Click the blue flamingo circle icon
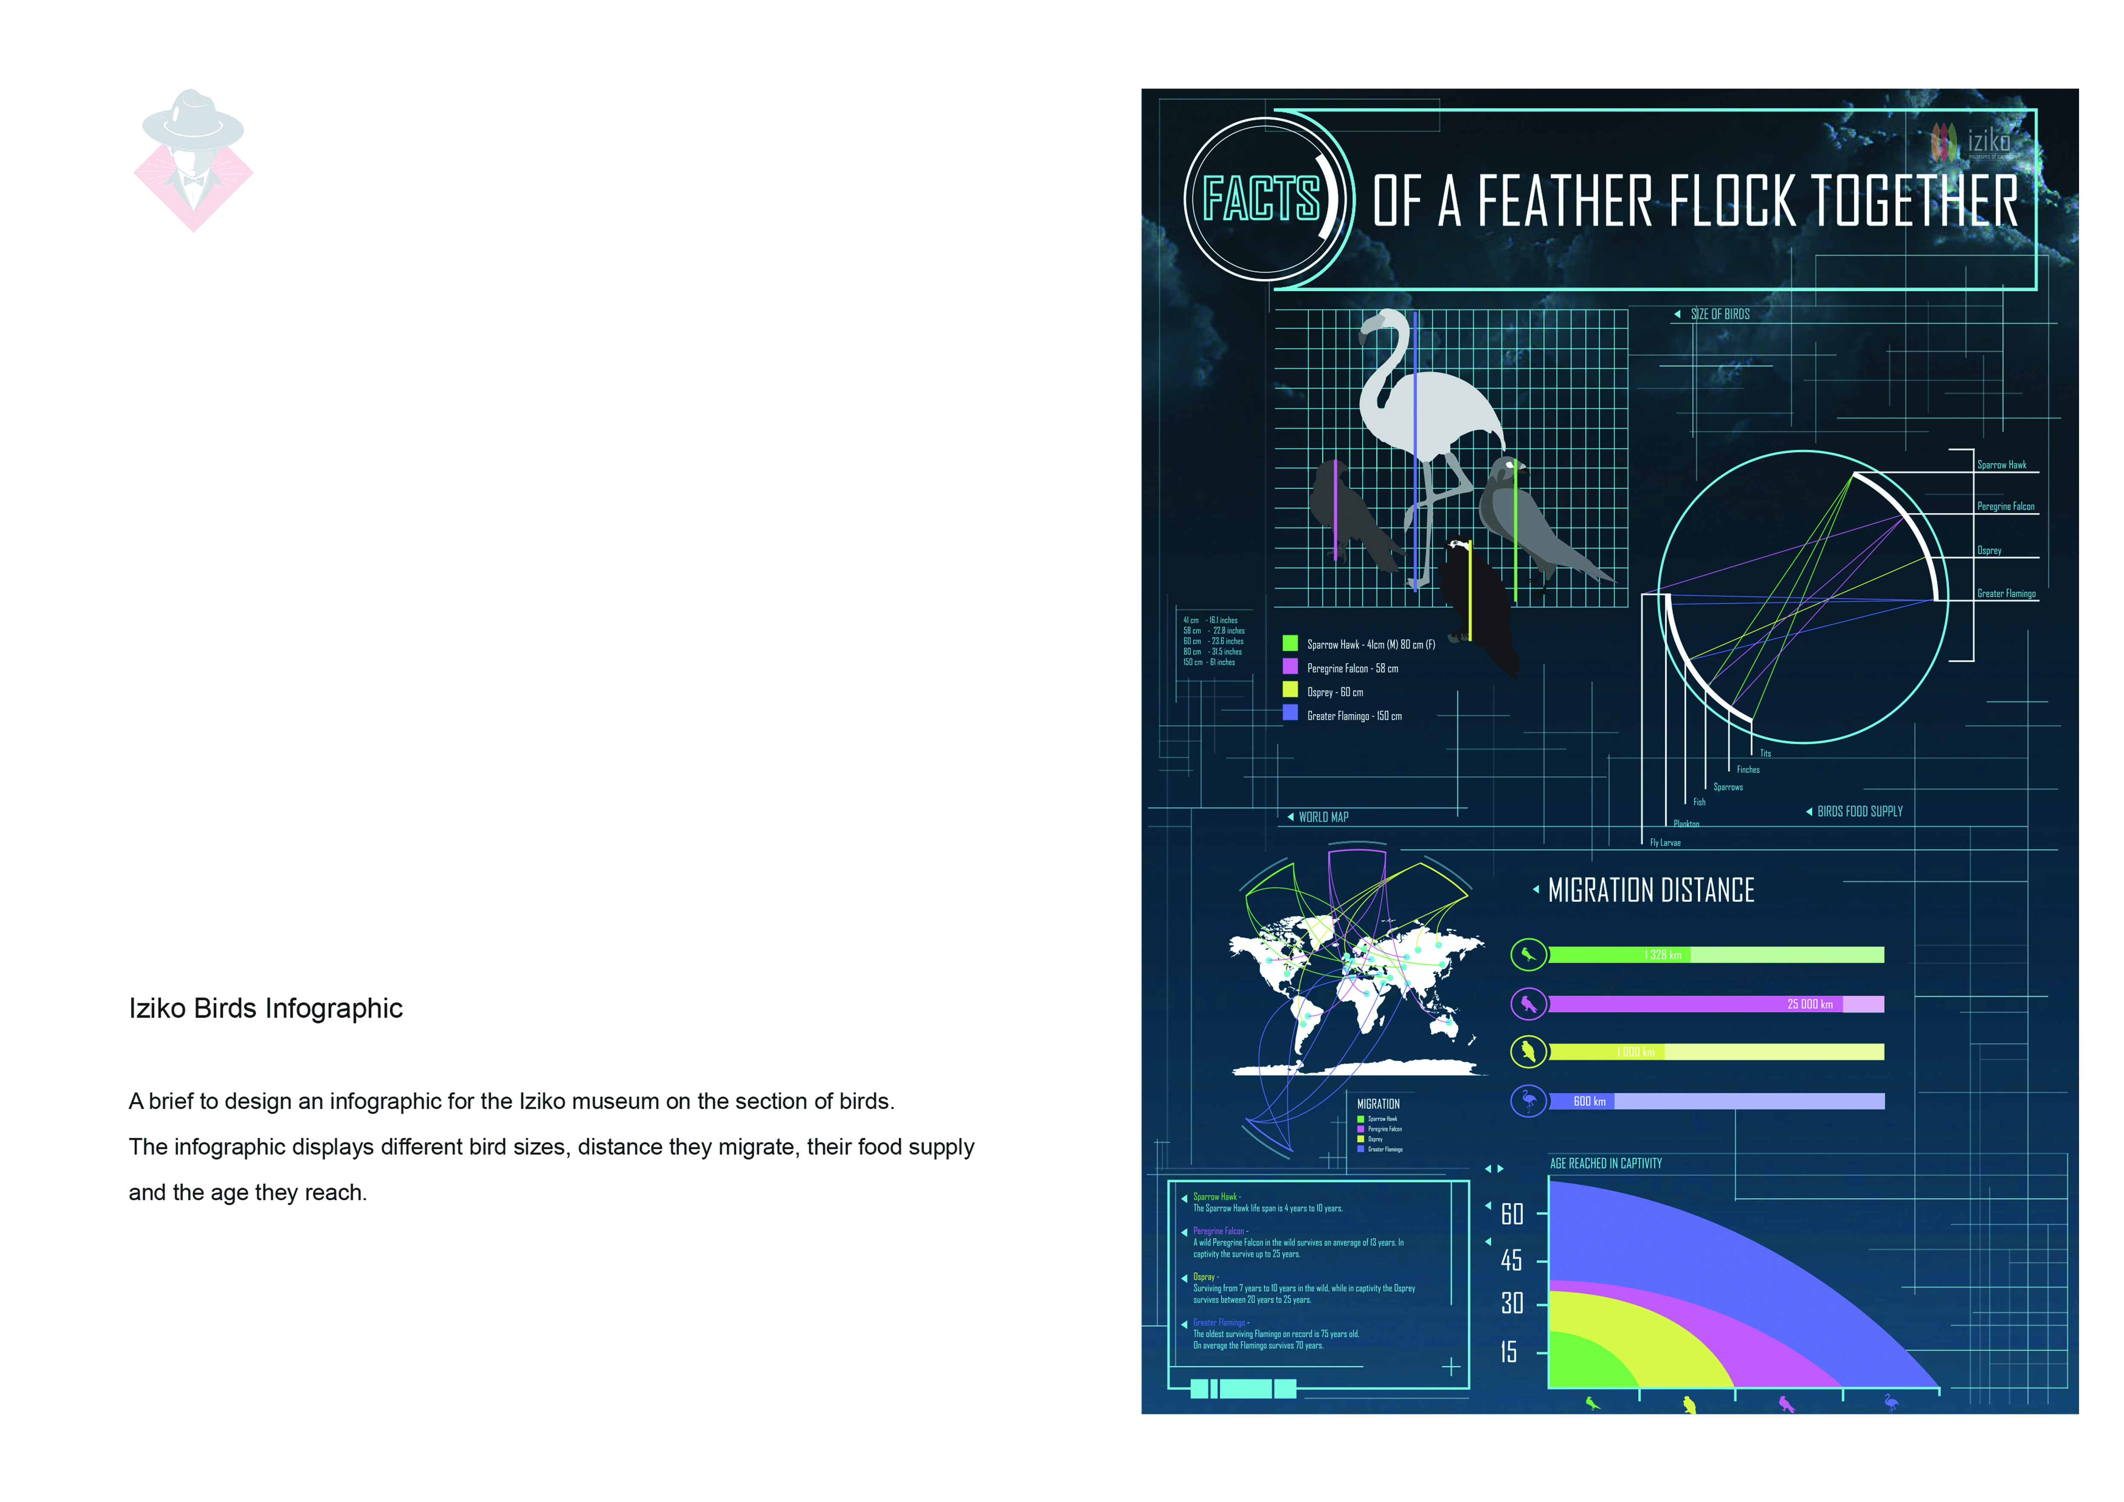Viewport: 2124px width, 1502px height. click(x=1528, y=1101)
